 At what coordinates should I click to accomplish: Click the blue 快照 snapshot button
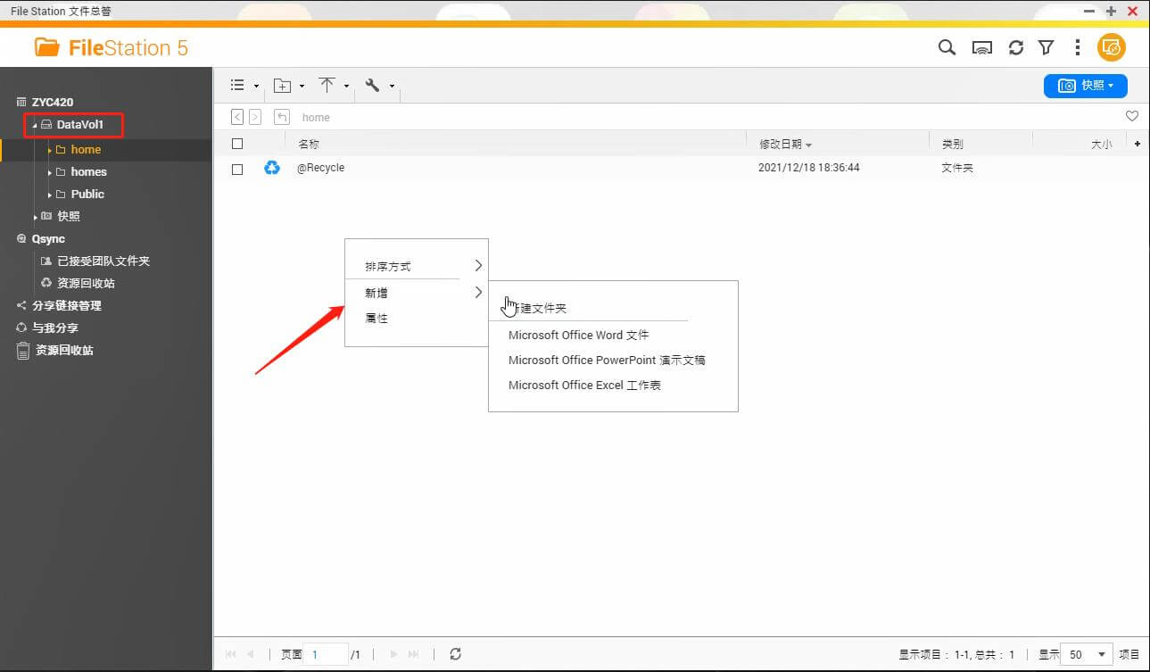tap(1085, 86)
